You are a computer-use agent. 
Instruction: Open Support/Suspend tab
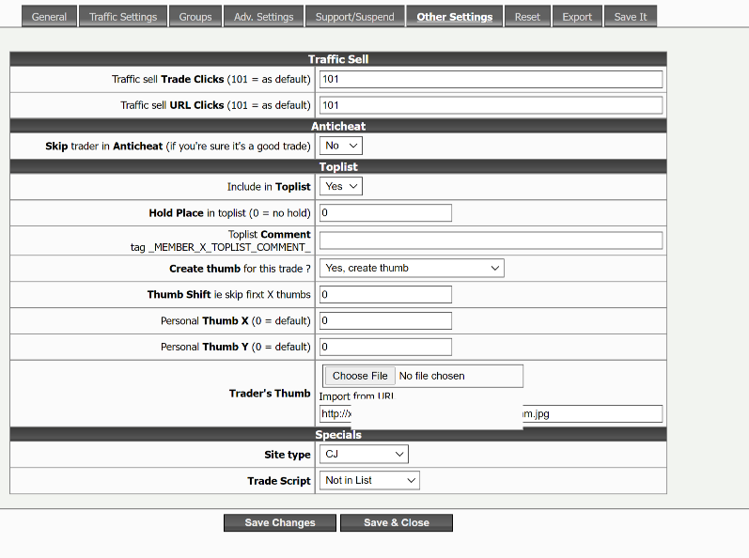(x=354, y=17)
